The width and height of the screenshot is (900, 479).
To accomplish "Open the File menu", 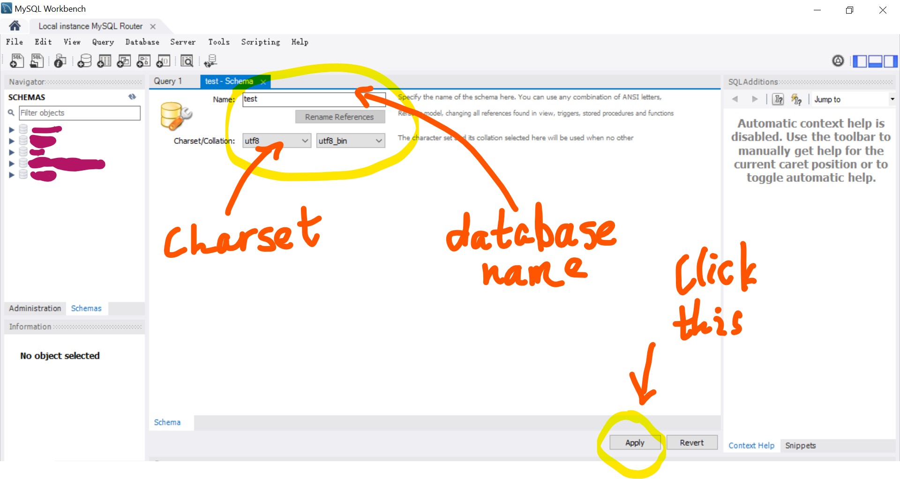I will [15, 42].
